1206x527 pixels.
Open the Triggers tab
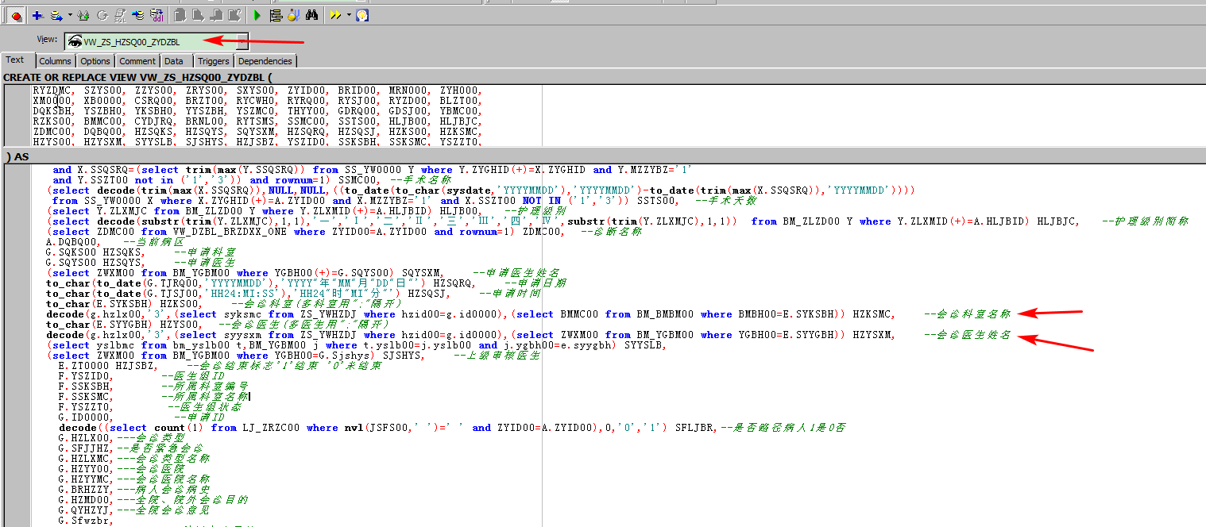pos(213,61)
